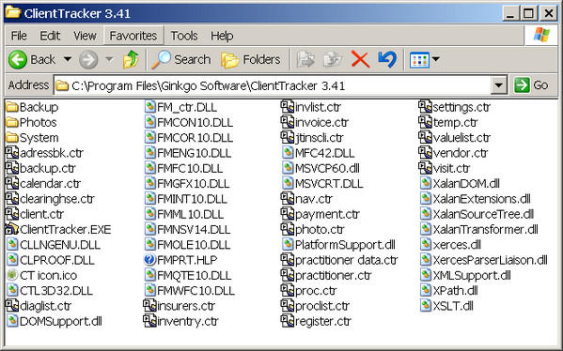Viewport: 563px width, 351px height.
Task: Select the FM_ctr.DLL file icon
Action: pyautogui.click(x=149, y=107)
